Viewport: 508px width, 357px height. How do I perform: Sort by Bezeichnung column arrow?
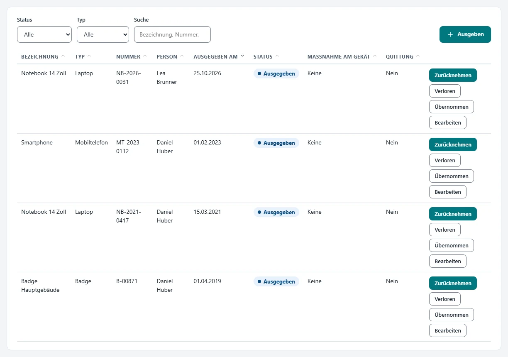coord(63,56)
